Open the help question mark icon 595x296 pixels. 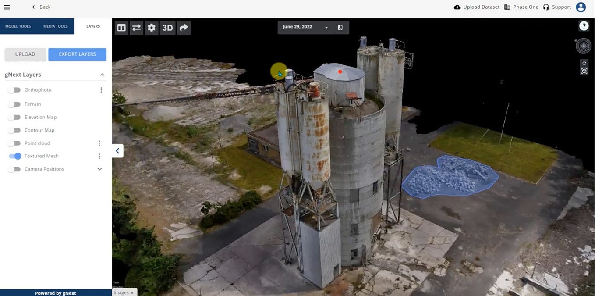[584, 25]
